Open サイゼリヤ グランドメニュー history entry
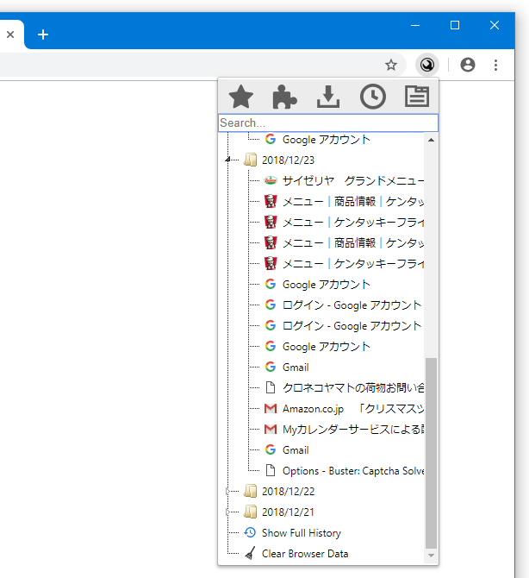 (x=353, y=180)
